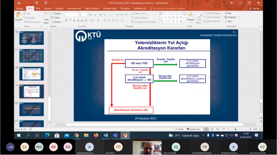Viewport: 277px width, 155px height.
Task: Toggle normal view button in status bar
Action: pos(207,129)
